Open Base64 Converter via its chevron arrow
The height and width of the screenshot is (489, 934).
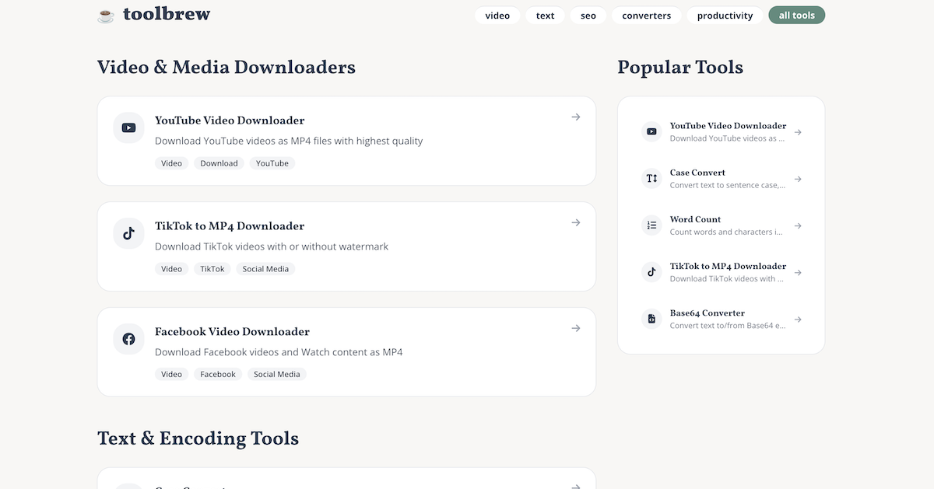click(x=797, y=319)
